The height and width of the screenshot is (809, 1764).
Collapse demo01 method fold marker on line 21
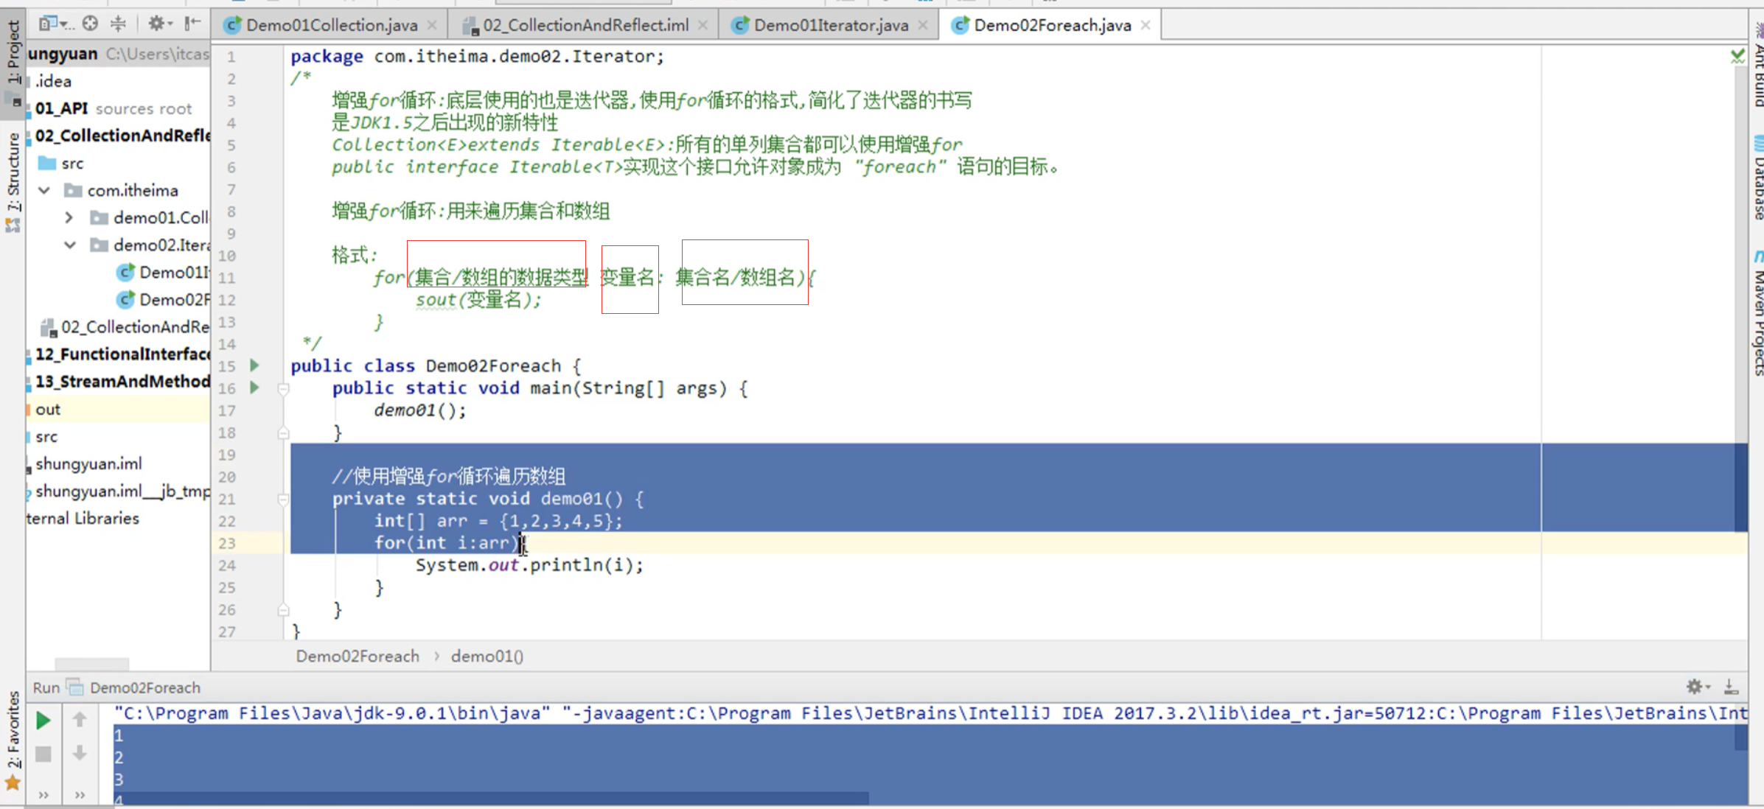(x=283, y=500)
